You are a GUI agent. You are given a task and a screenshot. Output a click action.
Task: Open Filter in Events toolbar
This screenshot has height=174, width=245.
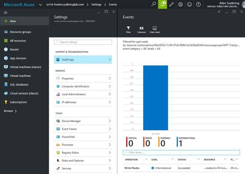[x=128, y=29]
